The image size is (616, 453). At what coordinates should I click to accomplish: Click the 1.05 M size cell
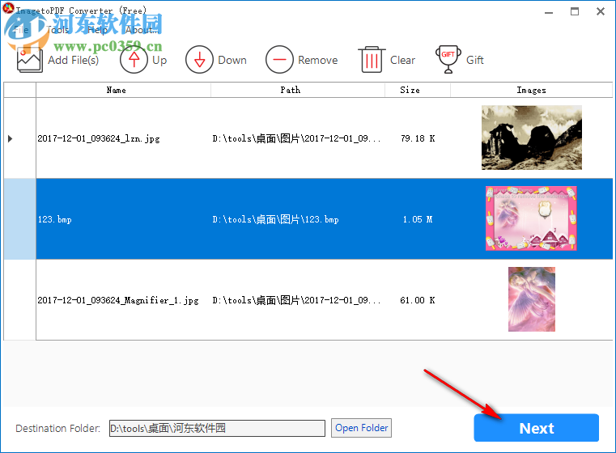[x=418, y=219]
